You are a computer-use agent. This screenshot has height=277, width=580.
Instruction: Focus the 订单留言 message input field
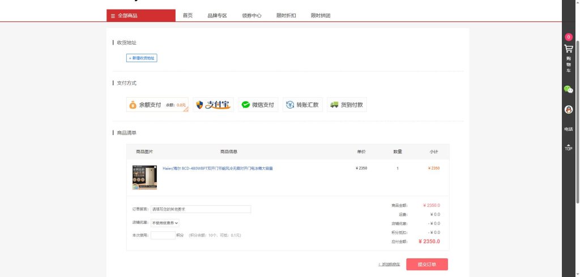(x=201, y=209)
